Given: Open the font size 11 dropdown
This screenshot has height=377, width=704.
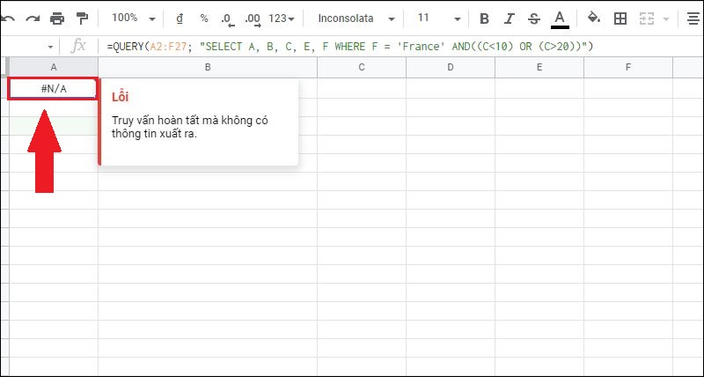Looking at the screenshot, I should coord(436,18).
